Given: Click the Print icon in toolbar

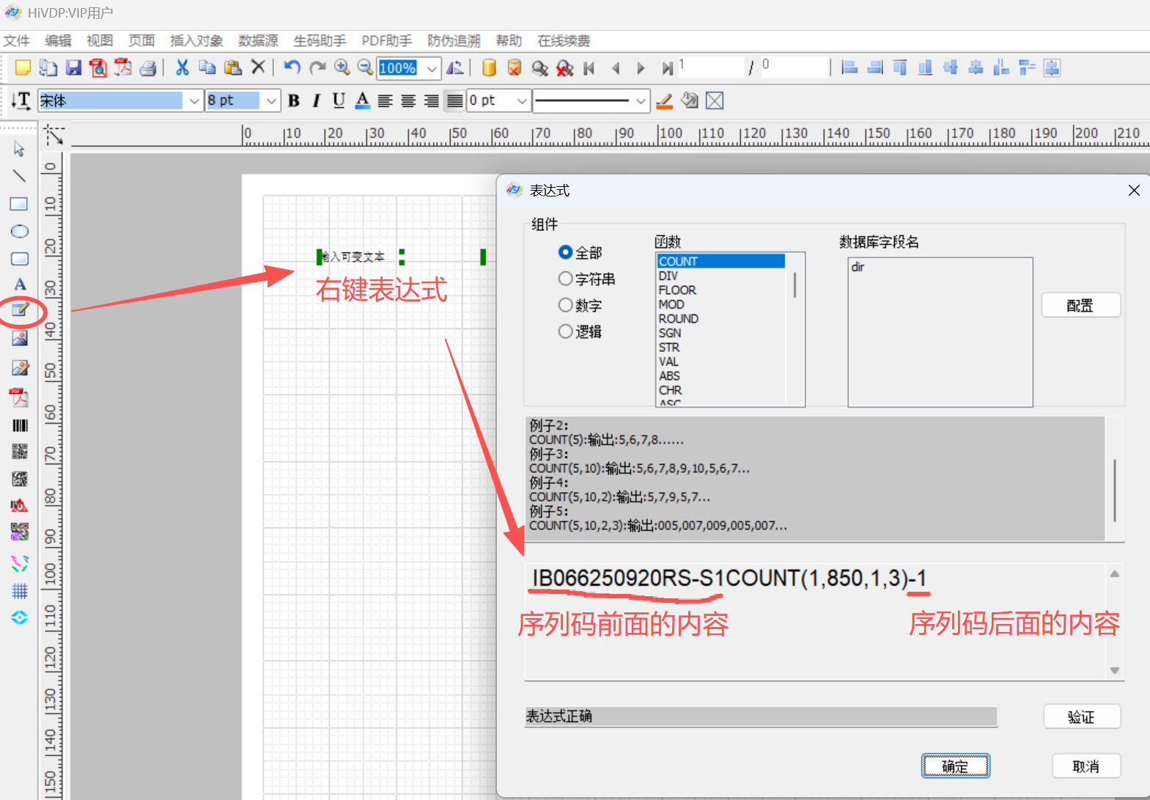Looking at the screenshot, I should (148, 68).
